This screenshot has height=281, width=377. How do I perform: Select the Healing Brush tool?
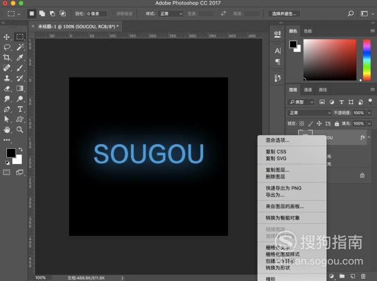point(7,68)
